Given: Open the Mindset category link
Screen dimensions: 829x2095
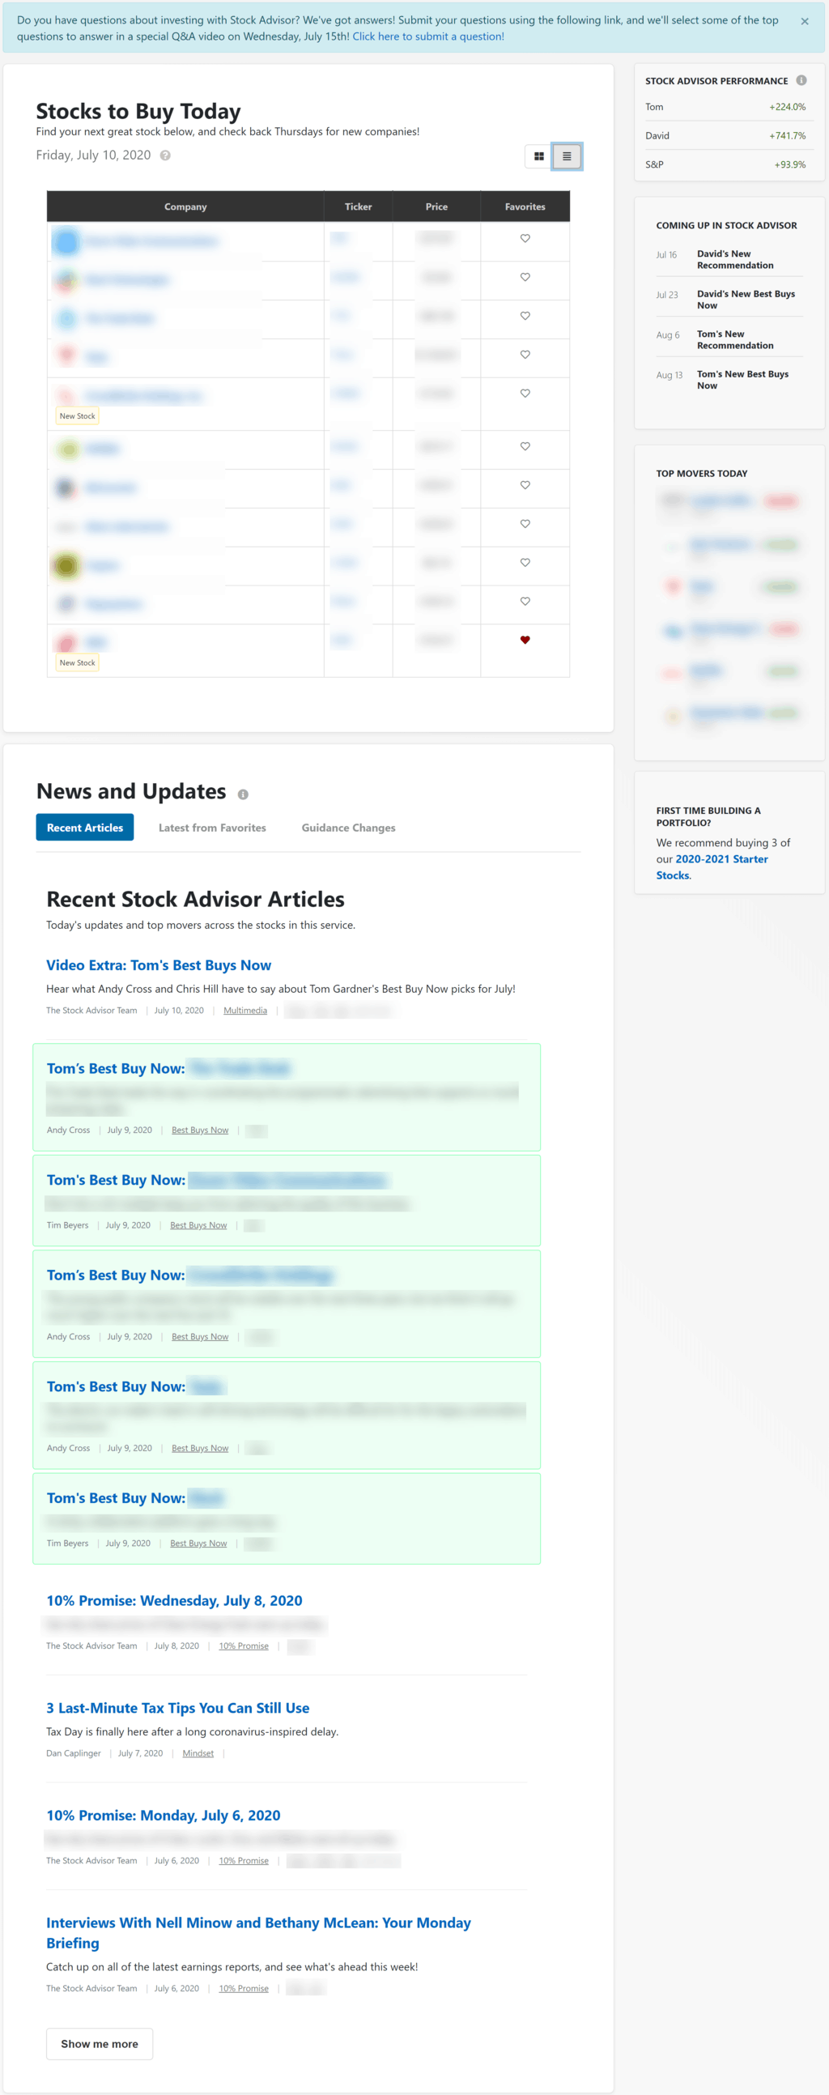Looking at the screenshot, I should pyautogui.click(x=198, y=1752).
